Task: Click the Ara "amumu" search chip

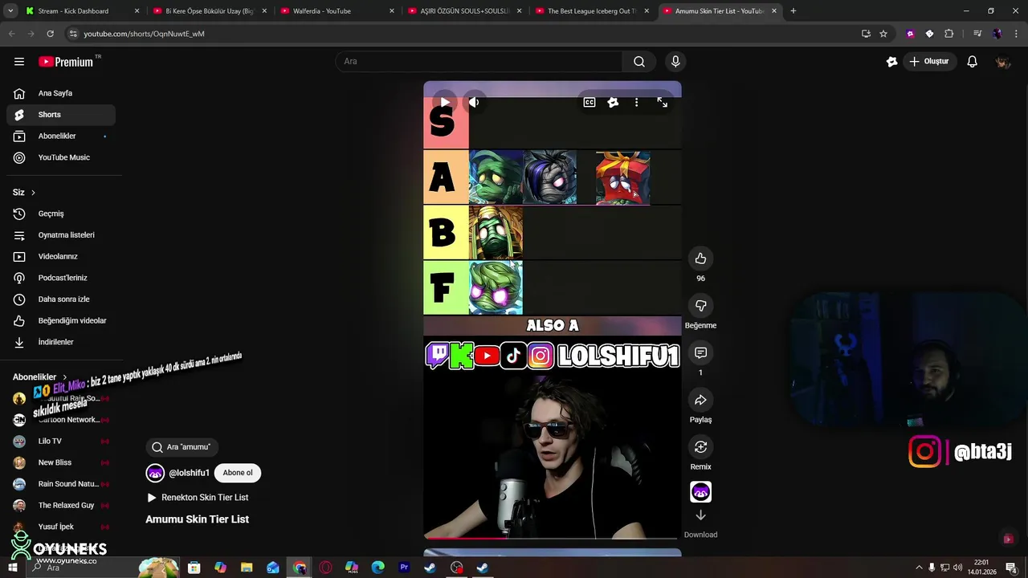Action: [x=182, y=447]
